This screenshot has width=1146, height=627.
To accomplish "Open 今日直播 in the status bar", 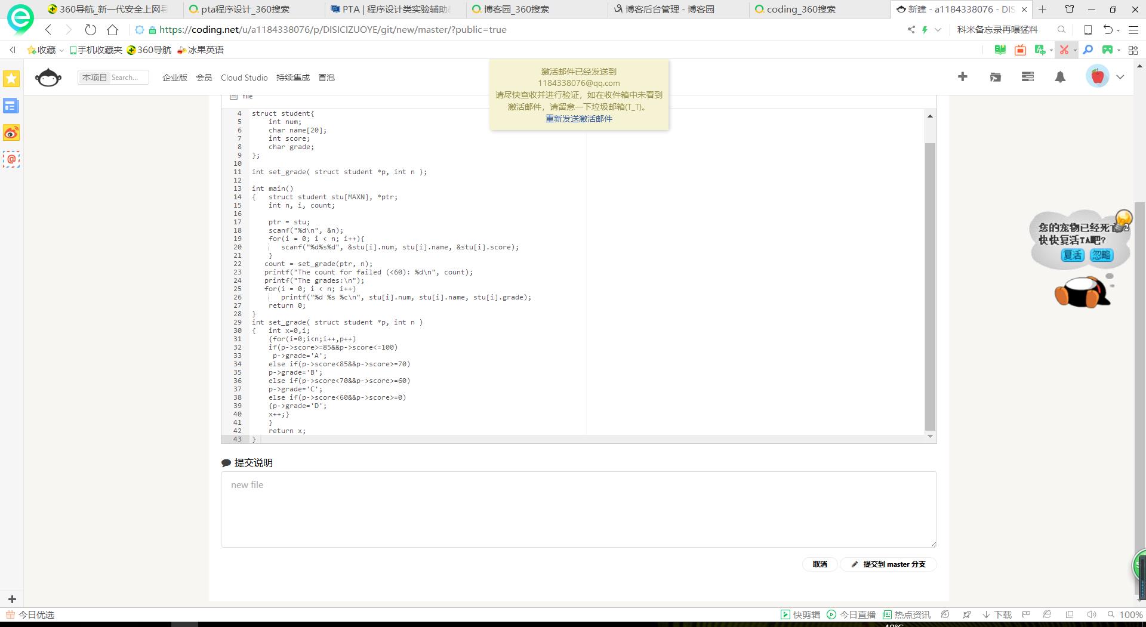I will pos(851,614).
